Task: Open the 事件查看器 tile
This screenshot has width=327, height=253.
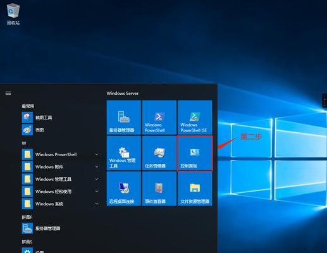Action: coord(159,188)
